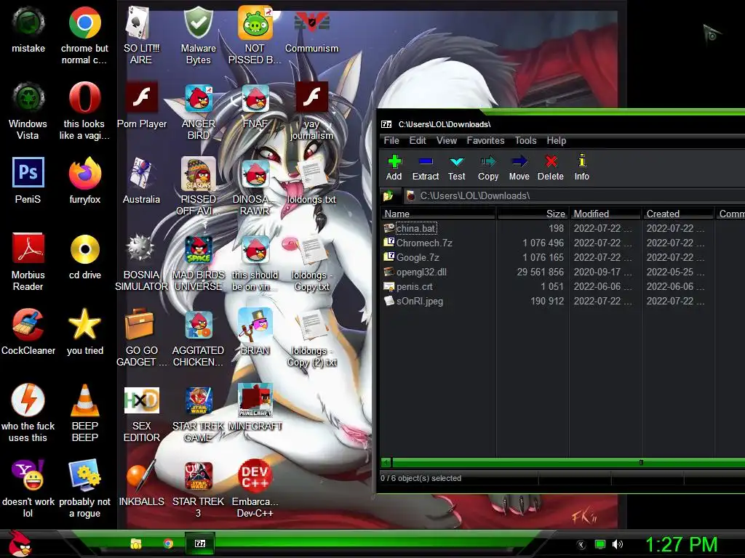Open the Help menu
The width and height of the screenshot is (745, 558).
[x=557, y=140]
